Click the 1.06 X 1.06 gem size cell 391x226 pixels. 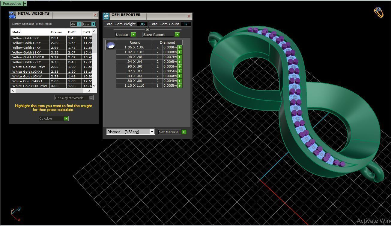click(134, 47)
